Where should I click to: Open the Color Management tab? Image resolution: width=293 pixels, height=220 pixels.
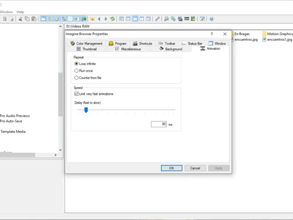click(x=86, y=43)
